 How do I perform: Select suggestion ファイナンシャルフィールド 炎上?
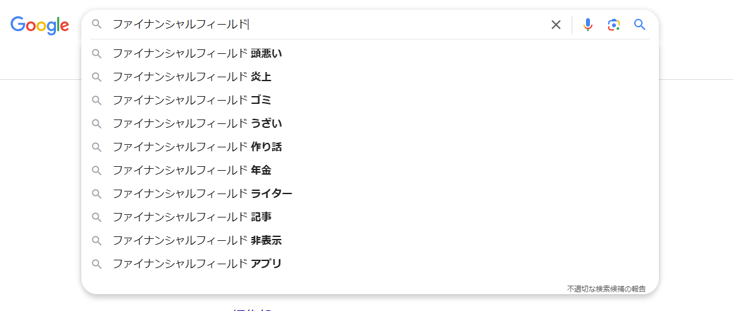pos(192,77)
